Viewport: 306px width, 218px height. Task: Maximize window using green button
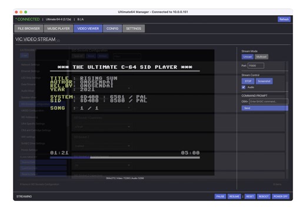click(x=26, y=12)
